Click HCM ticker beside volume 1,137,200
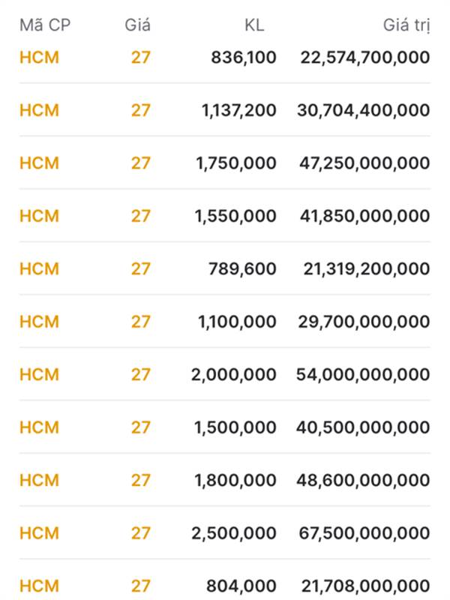 [x=39, y=110]
